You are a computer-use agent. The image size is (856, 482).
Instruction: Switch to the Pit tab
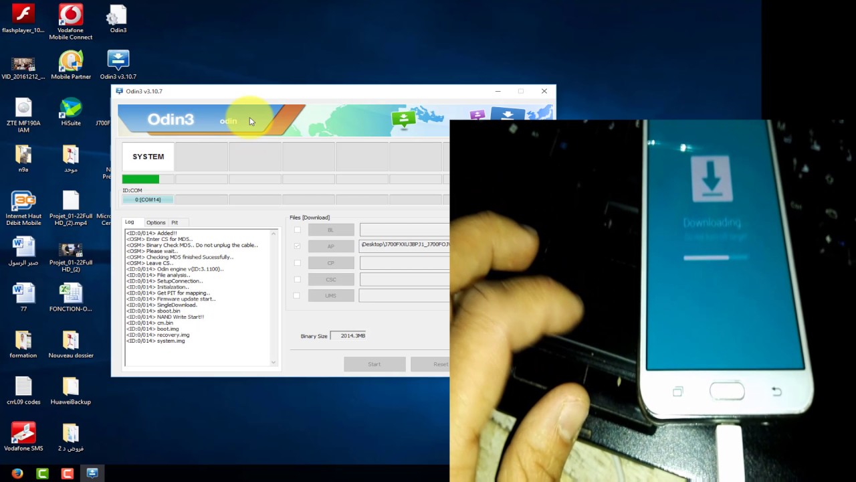pos(175,222)
